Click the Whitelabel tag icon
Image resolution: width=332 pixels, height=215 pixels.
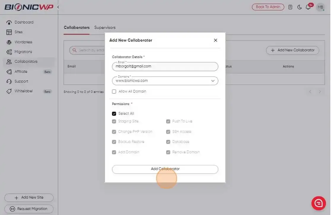tap(9, 91)
